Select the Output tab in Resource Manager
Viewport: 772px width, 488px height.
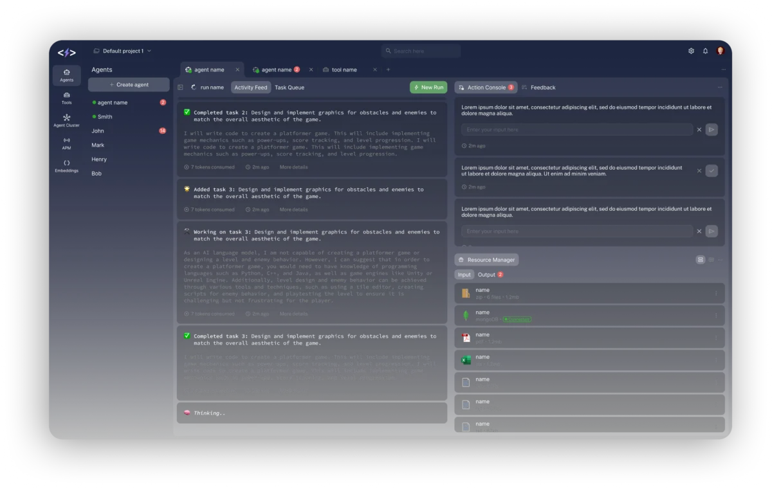[x=487, y=275]
